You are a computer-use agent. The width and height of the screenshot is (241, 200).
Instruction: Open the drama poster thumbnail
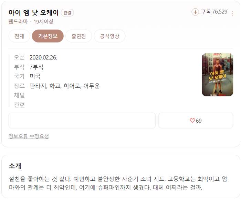[x=217, y=75]
